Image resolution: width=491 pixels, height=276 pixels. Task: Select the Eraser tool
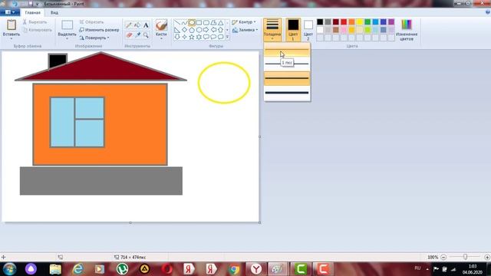(129, 34)
